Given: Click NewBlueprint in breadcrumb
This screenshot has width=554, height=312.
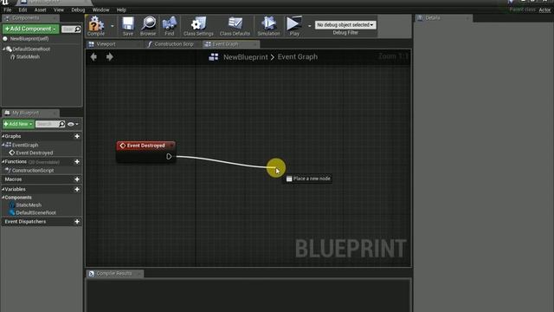Looking at the screenshot, I should pyautogui.click(x=246, y=57).
